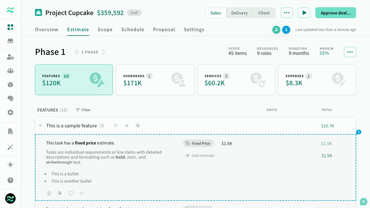Image resolution: width=370 pixels, height=208 pixels.
Task: Open the Proposal tab
Action: pyautogui.click(x=164, y=29)
